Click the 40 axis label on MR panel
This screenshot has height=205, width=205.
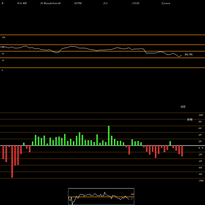(x=200, y=135)
